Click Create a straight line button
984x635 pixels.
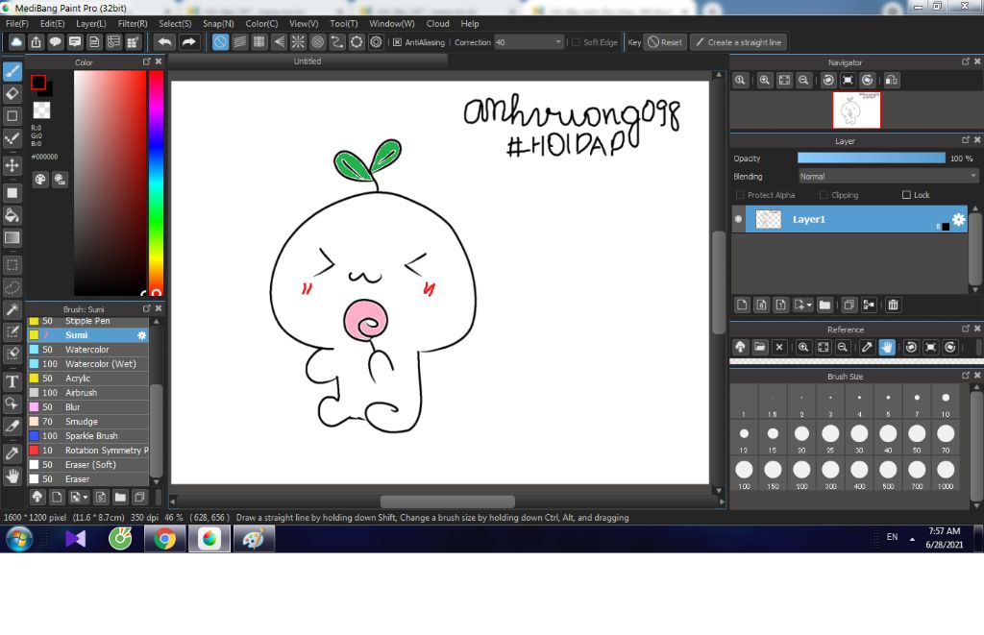point(739,42)
